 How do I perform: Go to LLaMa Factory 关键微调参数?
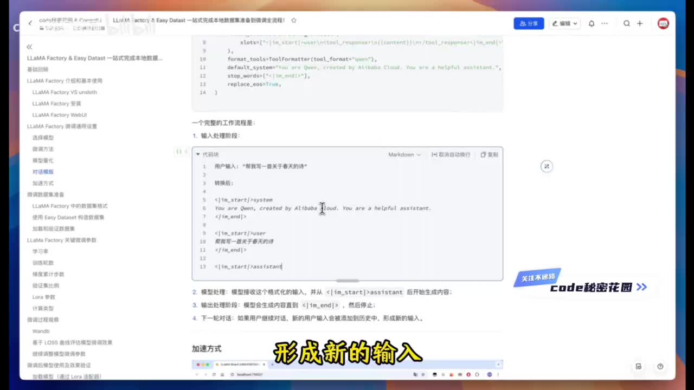pyautogui.click(x=62, y=240)
